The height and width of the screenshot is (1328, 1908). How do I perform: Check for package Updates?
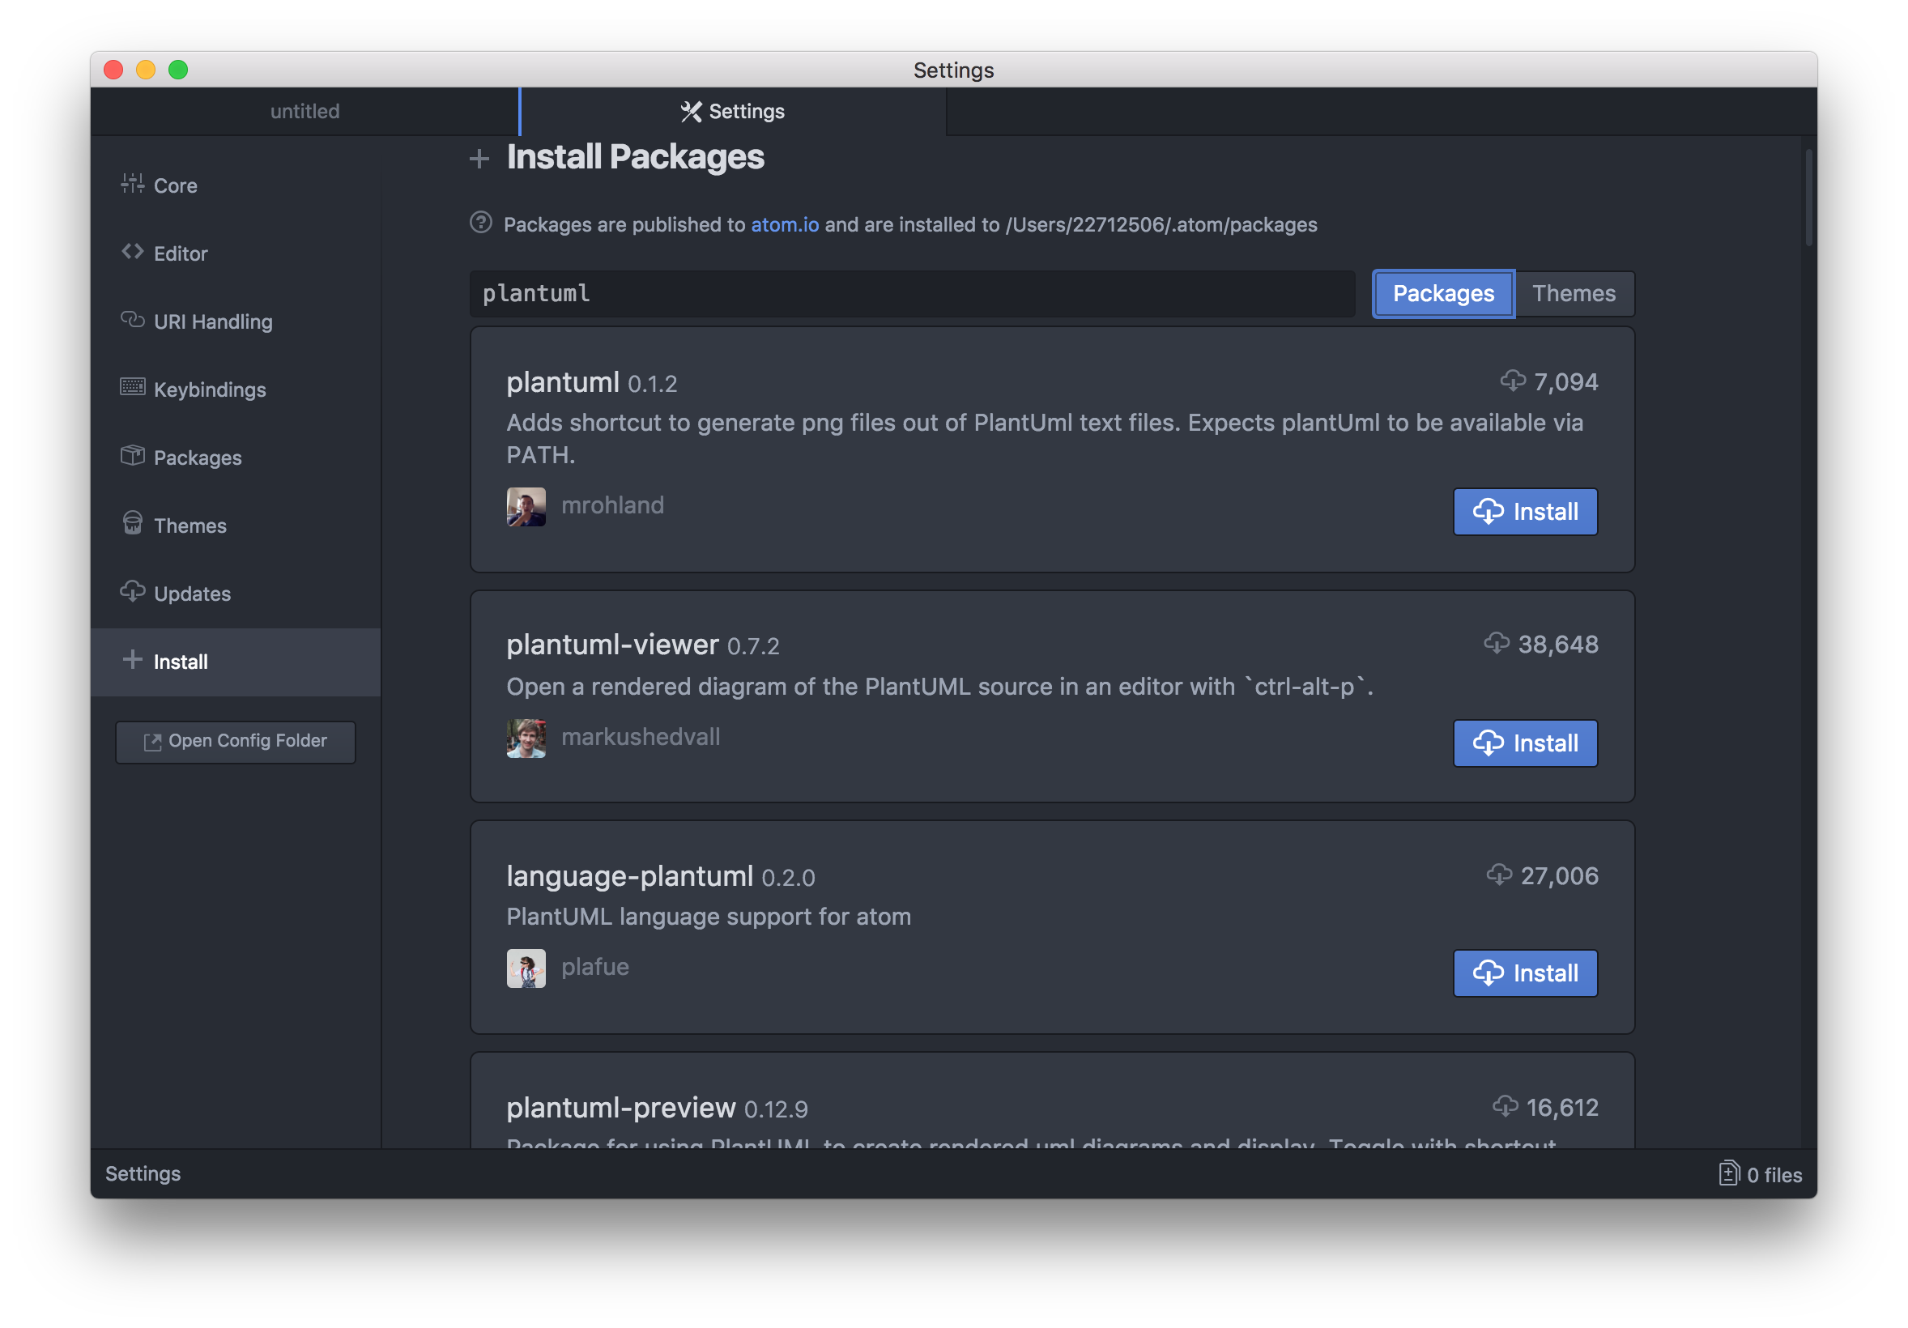[x=192, y=594]
